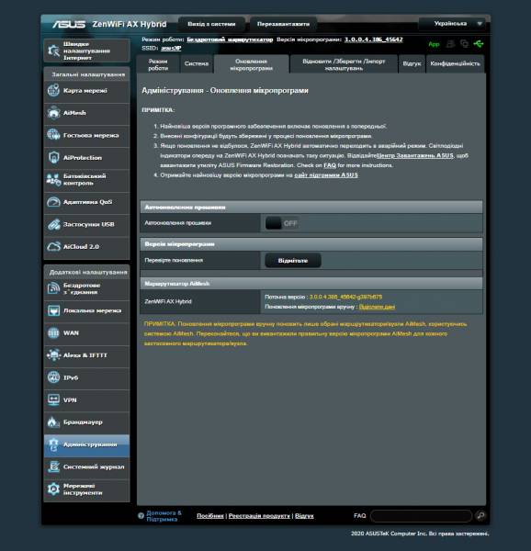Click the Перезавантажити reboot button

pos(283,24)
